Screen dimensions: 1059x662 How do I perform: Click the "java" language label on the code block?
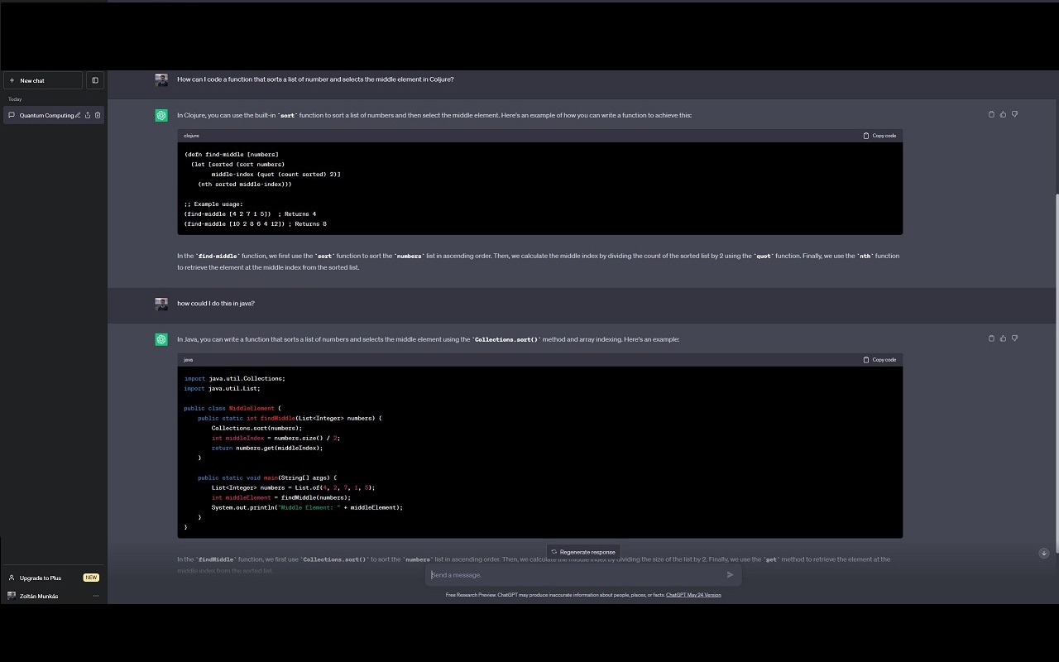coord(188,360)
